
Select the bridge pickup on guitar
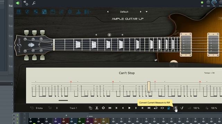click(x=213, y=44)
